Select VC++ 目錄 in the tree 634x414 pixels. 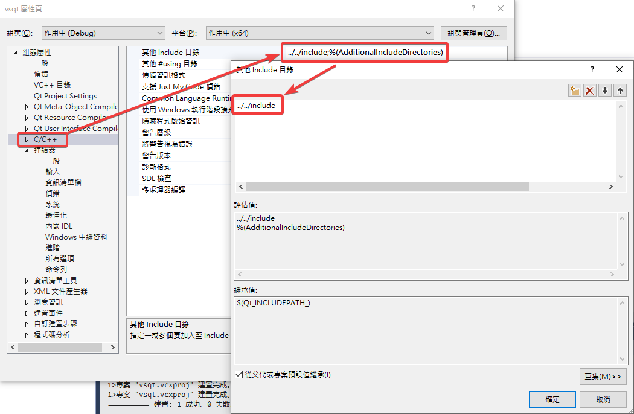[x=52, y=85]
